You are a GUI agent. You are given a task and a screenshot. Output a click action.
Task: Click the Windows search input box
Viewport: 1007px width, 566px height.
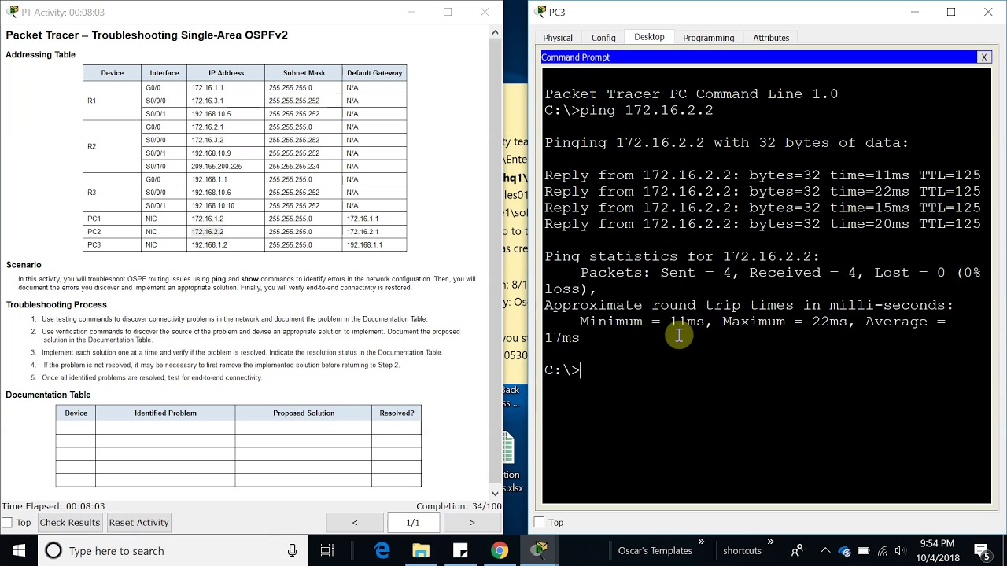(173, 551)
